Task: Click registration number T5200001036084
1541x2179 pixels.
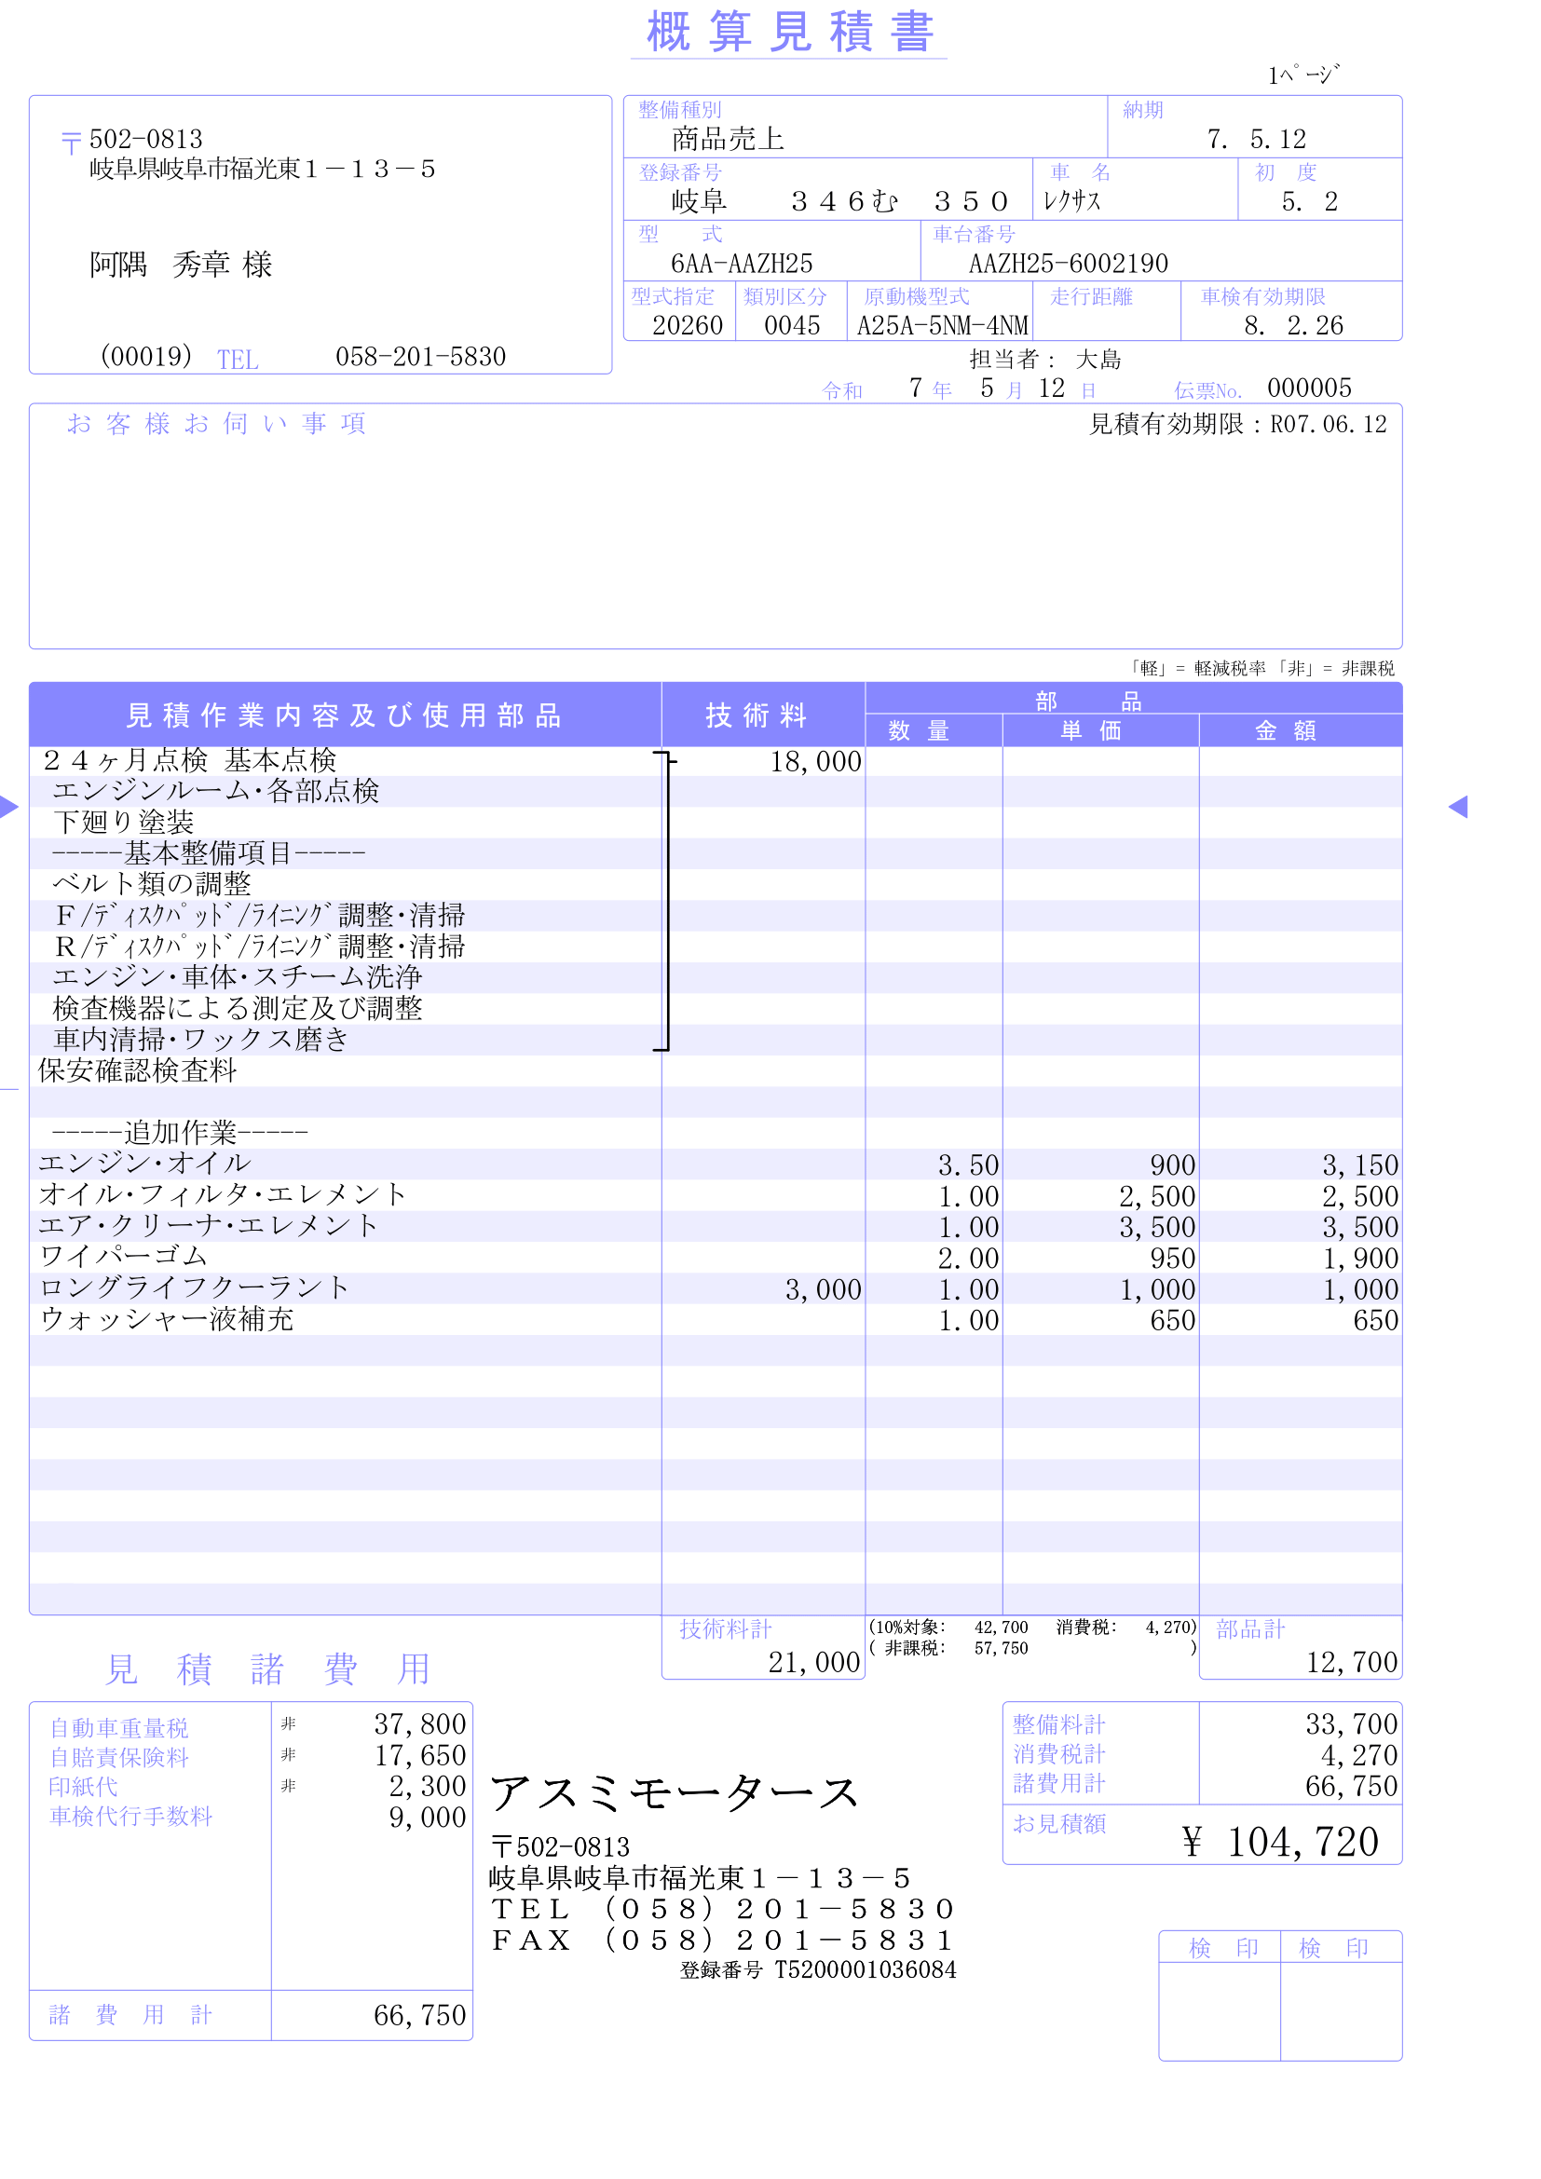Action: point(865,1970)
